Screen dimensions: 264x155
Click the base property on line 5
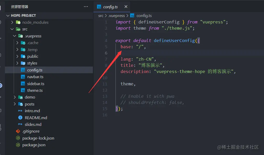tap(126, 47)
